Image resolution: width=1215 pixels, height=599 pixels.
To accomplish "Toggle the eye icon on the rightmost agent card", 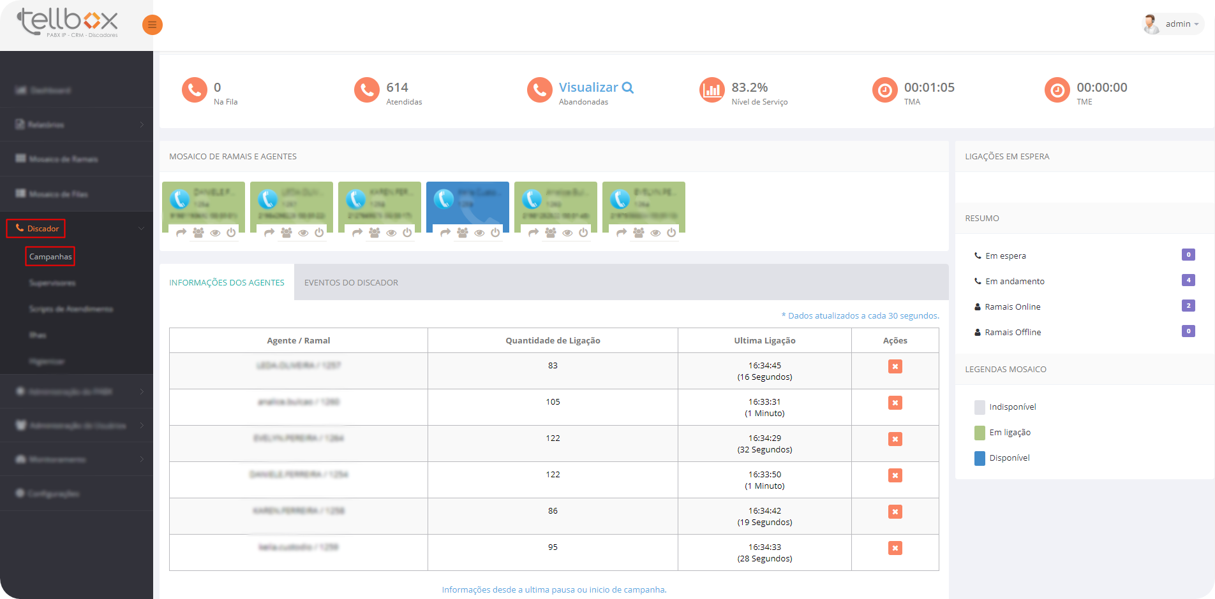I will coord(655,233).
